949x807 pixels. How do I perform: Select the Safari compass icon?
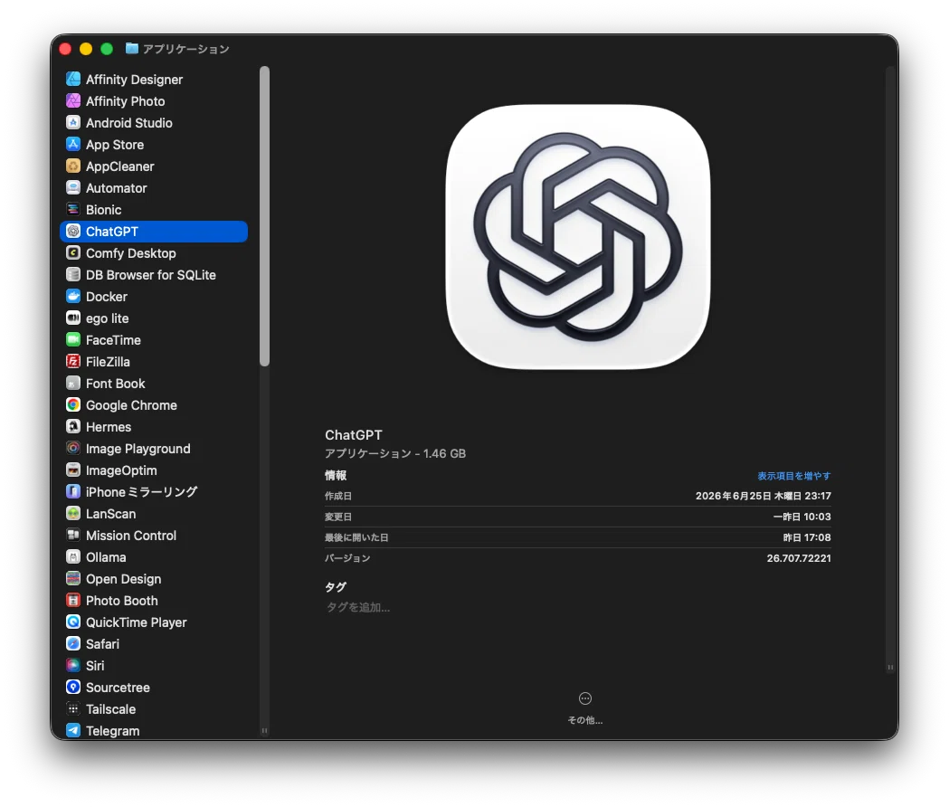pos(73,643)
